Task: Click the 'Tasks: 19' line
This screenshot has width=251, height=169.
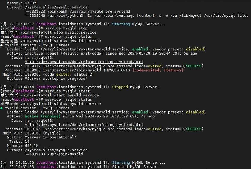Action: pyautogui.click(x=19, y=142)
